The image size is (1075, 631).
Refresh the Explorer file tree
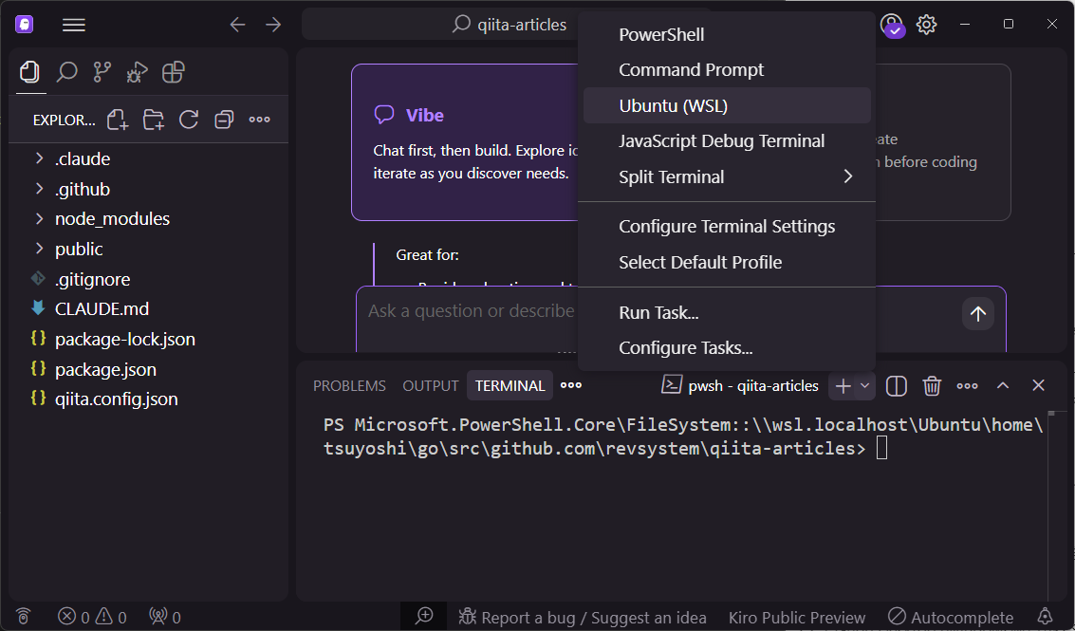click(189, 120)
